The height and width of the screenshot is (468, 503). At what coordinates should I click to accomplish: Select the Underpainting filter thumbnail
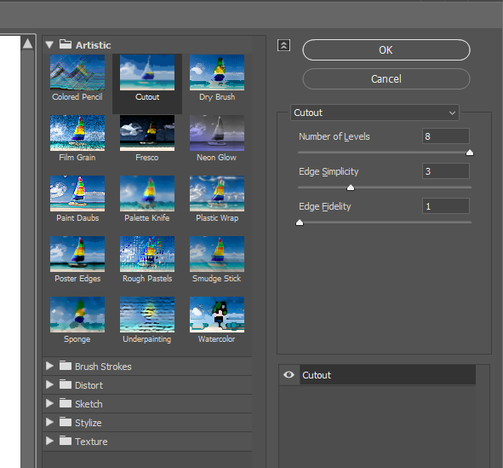click(147, 315)
